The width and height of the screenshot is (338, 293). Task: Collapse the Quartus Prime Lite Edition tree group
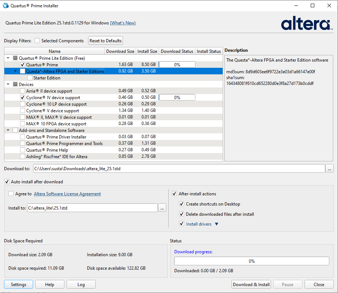coord(8,58)
